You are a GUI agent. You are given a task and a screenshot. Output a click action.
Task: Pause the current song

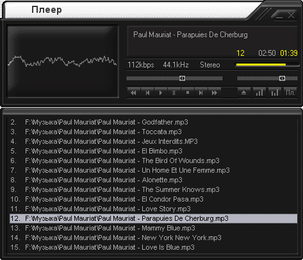(174, 92)
